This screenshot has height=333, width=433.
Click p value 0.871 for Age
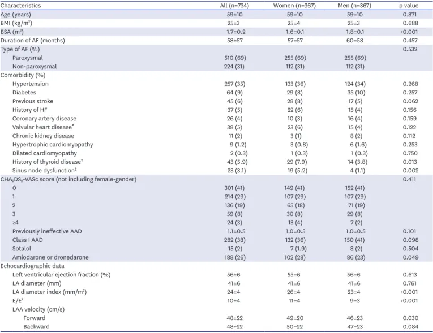410,15
